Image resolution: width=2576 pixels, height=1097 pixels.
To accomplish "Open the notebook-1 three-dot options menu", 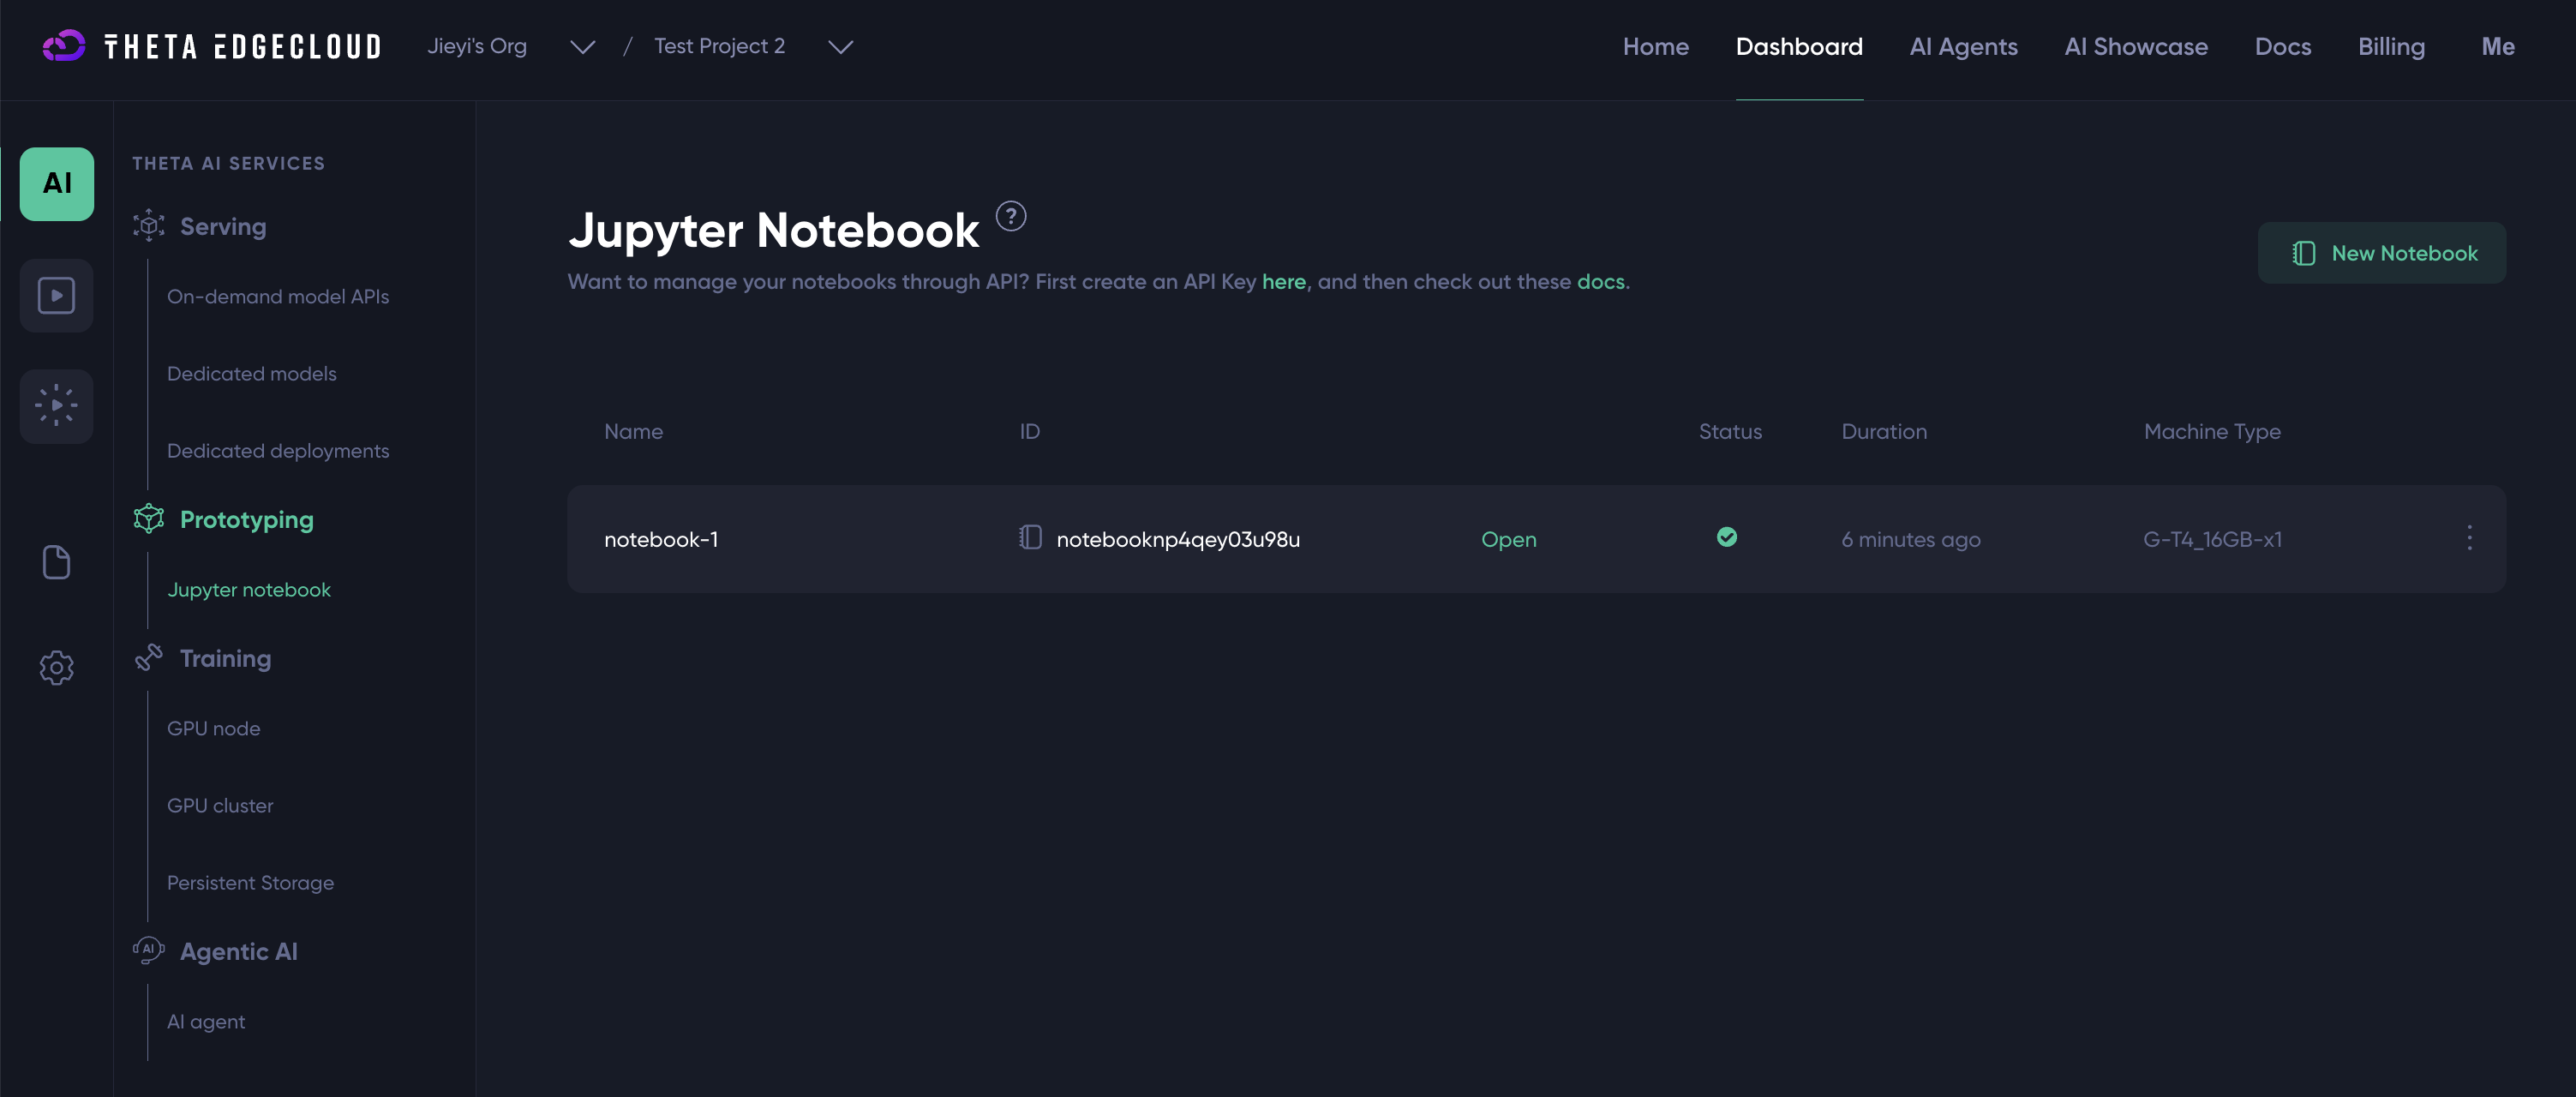I will coord(2468,538).
